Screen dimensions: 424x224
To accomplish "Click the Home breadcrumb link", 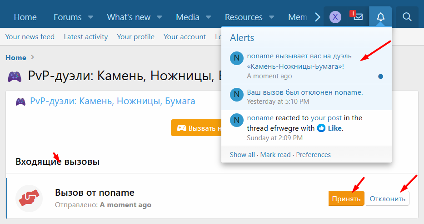I will 16,58.
